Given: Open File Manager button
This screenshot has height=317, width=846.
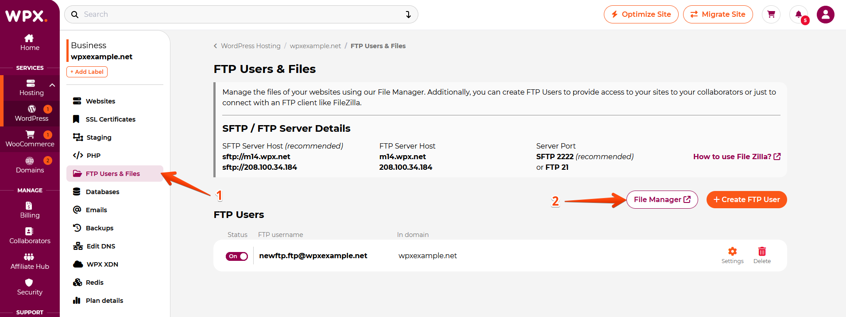Looking at the screenshot, I should click(662, 200).
